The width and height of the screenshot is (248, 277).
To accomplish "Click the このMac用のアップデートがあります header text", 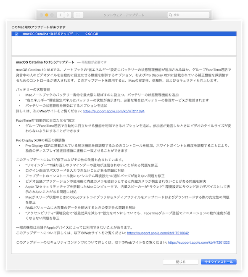I will [38, 27].
